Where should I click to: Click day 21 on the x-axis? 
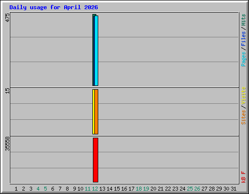point(160,189)
